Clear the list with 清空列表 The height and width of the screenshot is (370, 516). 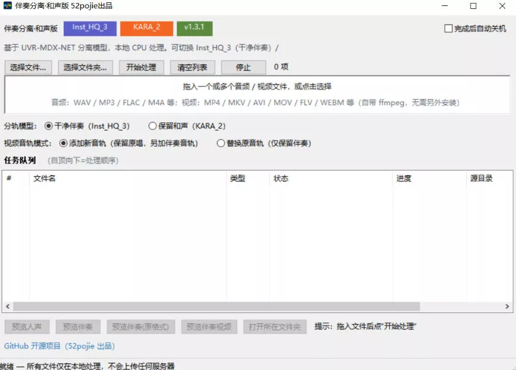[x=192, y=67]
